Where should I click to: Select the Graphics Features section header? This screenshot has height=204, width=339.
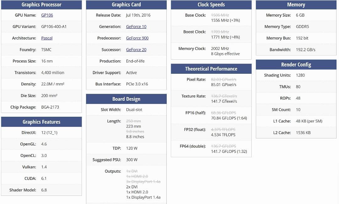tap(41, 122)
